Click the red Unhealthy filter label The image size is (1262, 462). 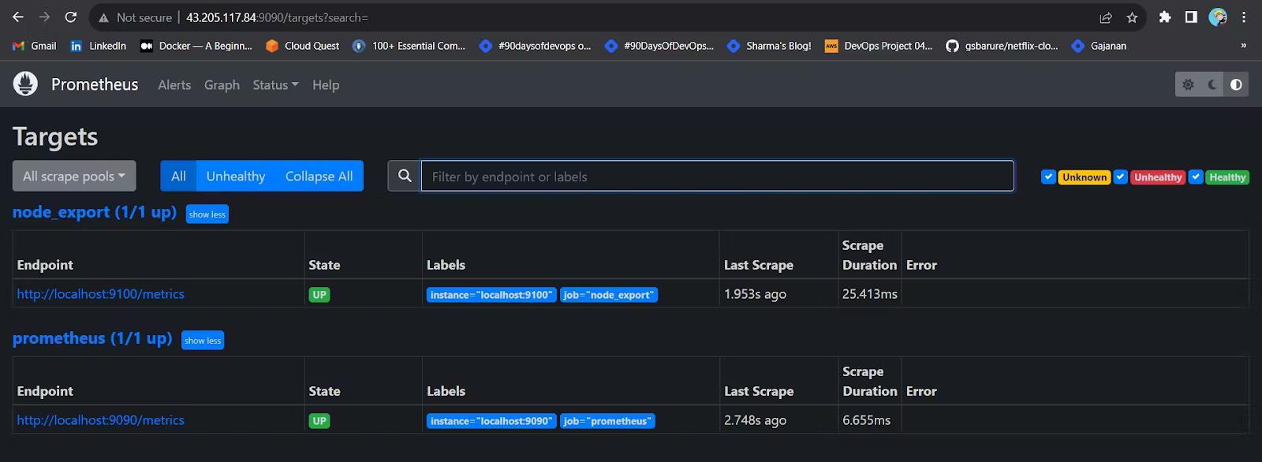click(x=1158, y=177)
